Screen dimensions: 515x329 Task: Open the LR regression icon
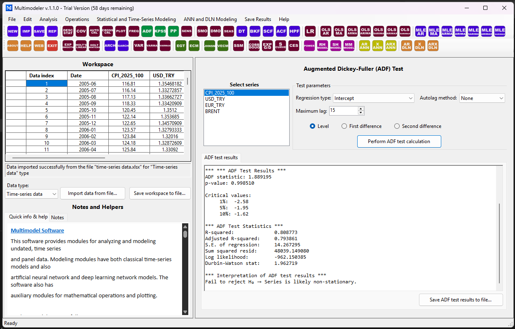pos(310,31)
